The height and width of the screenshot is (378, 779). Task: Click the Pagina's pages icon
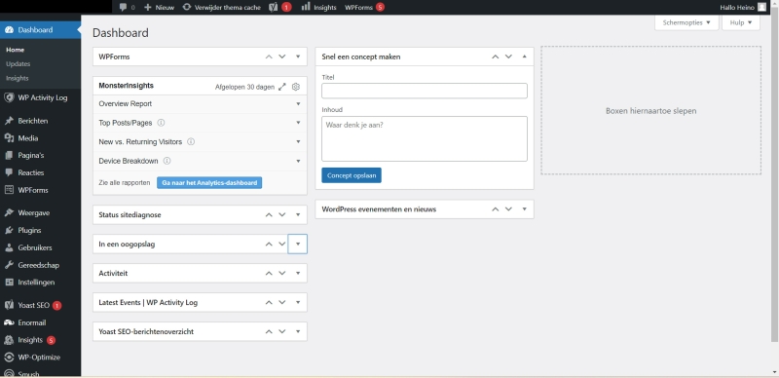9,155
